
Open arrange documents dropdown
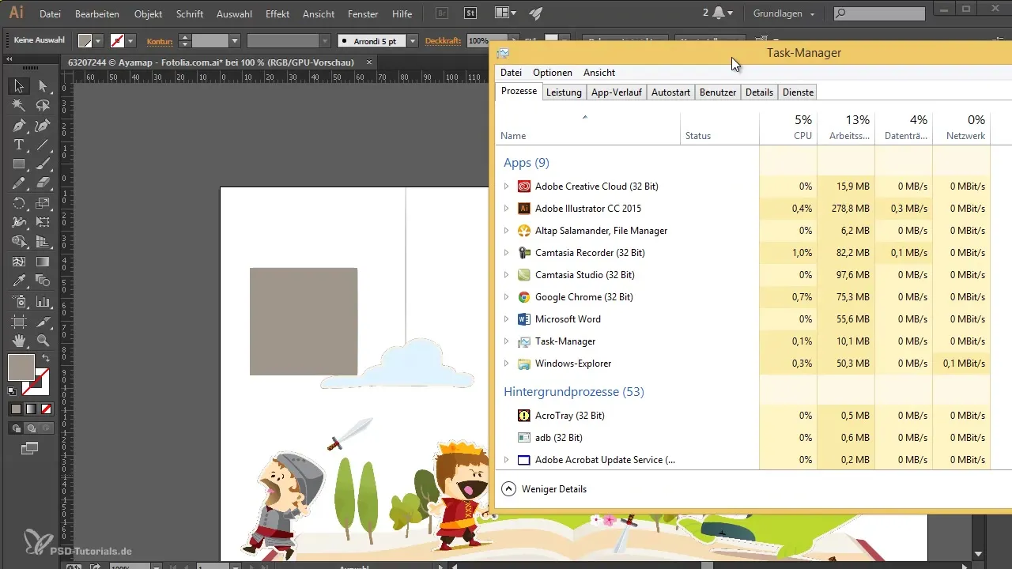(505, 13)
